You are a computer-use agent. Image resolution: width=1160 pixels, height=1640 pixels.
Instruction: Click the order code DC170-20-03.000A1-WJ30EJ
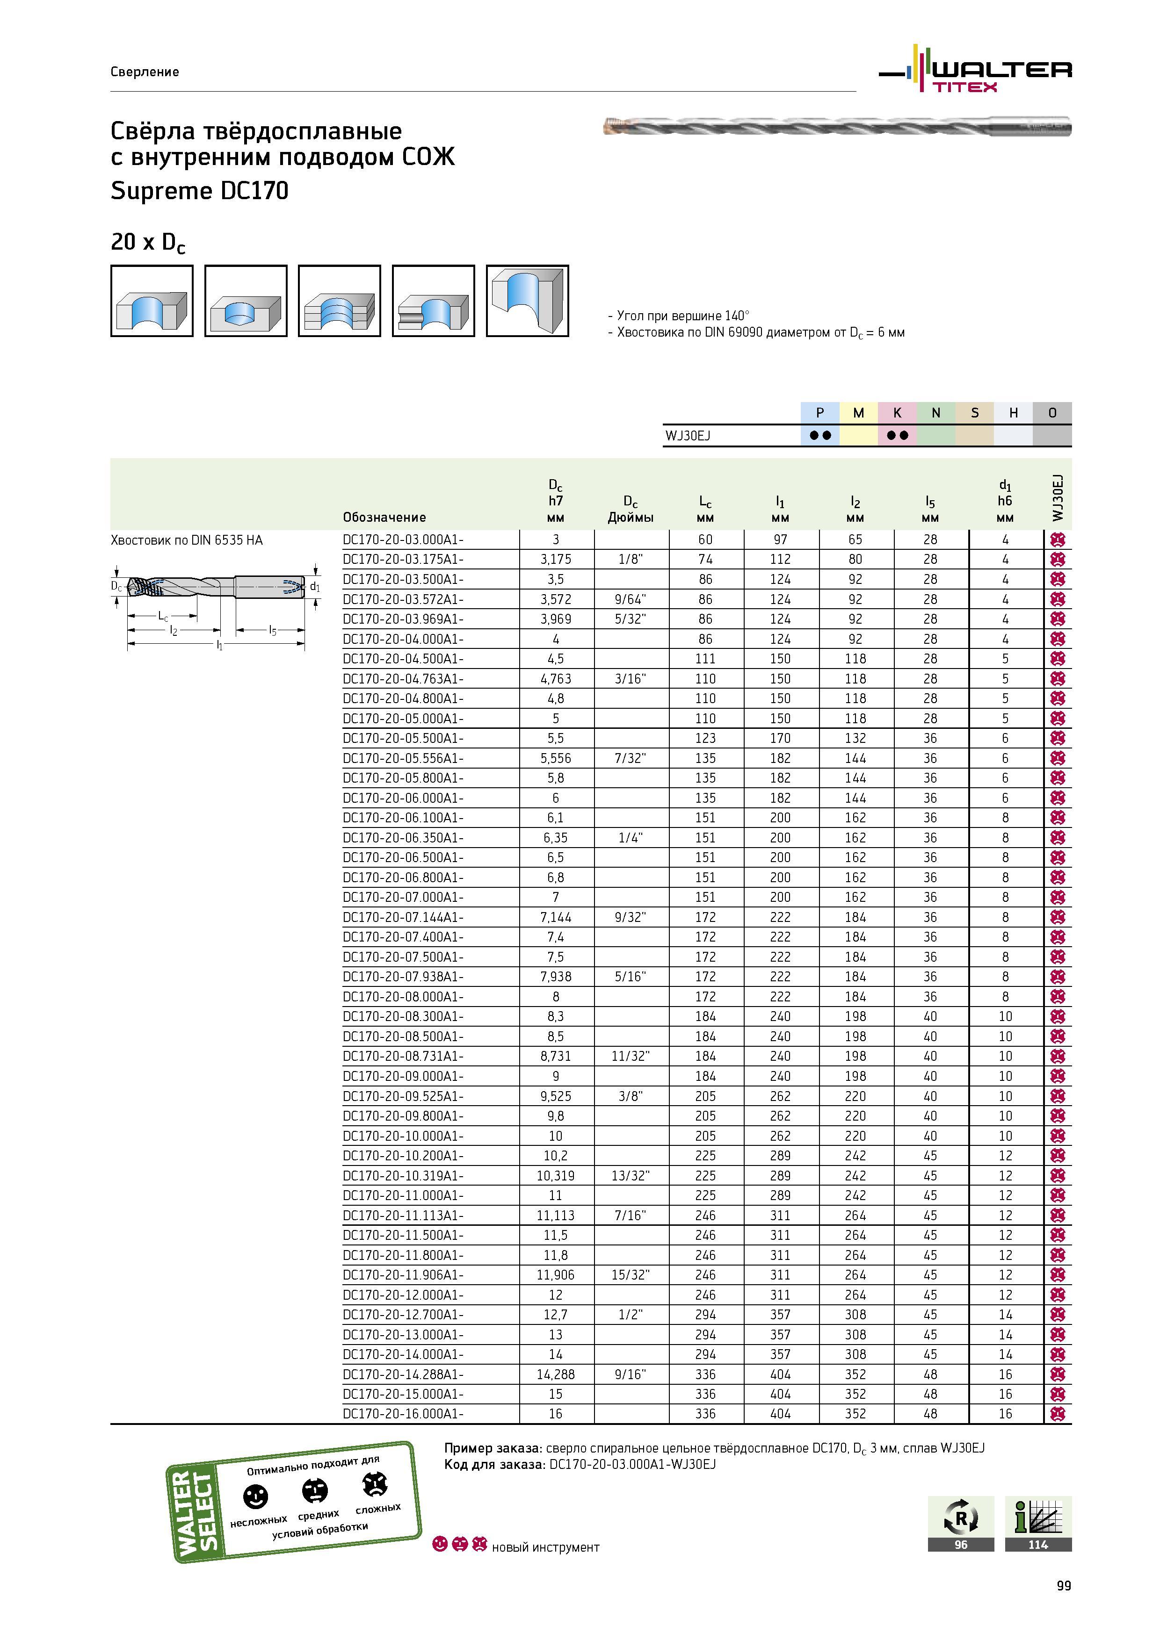click(632, 1465)
